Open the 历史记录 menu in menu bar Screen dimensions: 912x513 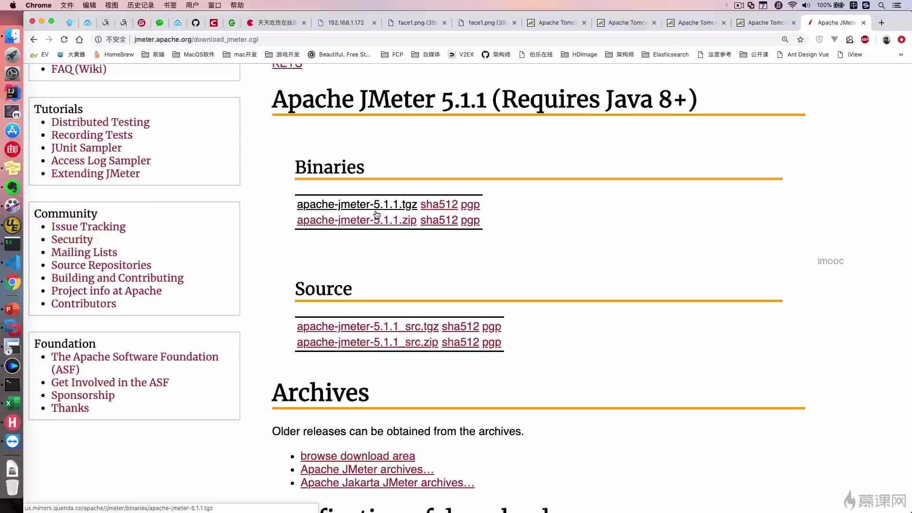[x=141, y=5]
